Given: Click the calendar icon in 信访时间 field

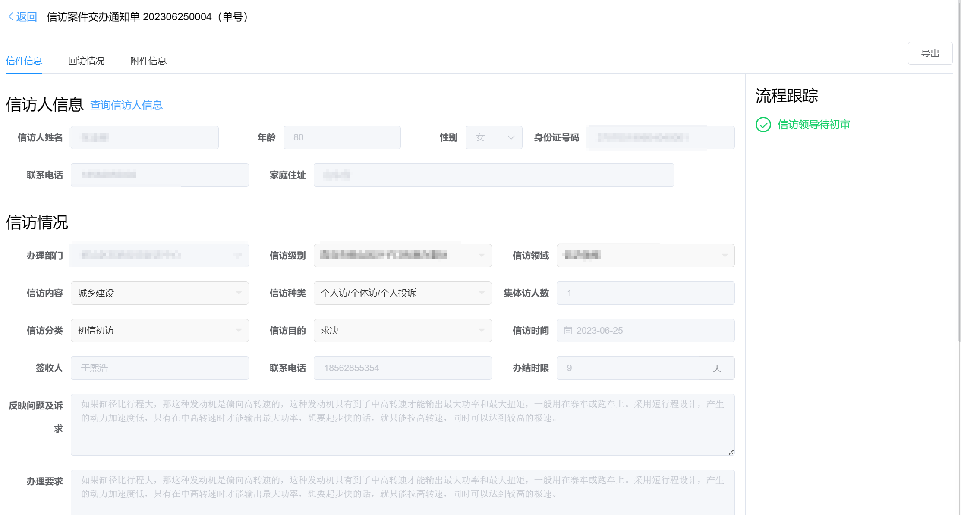Looking at the screenshot, I should pos(568,331).
